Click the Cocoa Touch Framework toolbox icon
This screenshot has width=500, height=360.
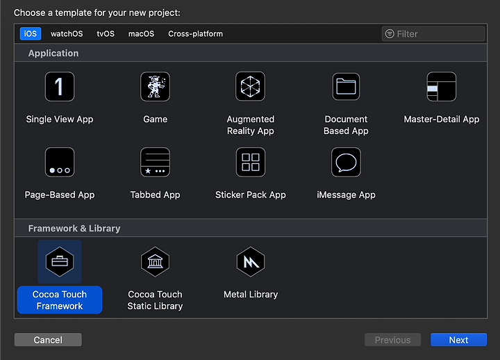coord(60,262)
